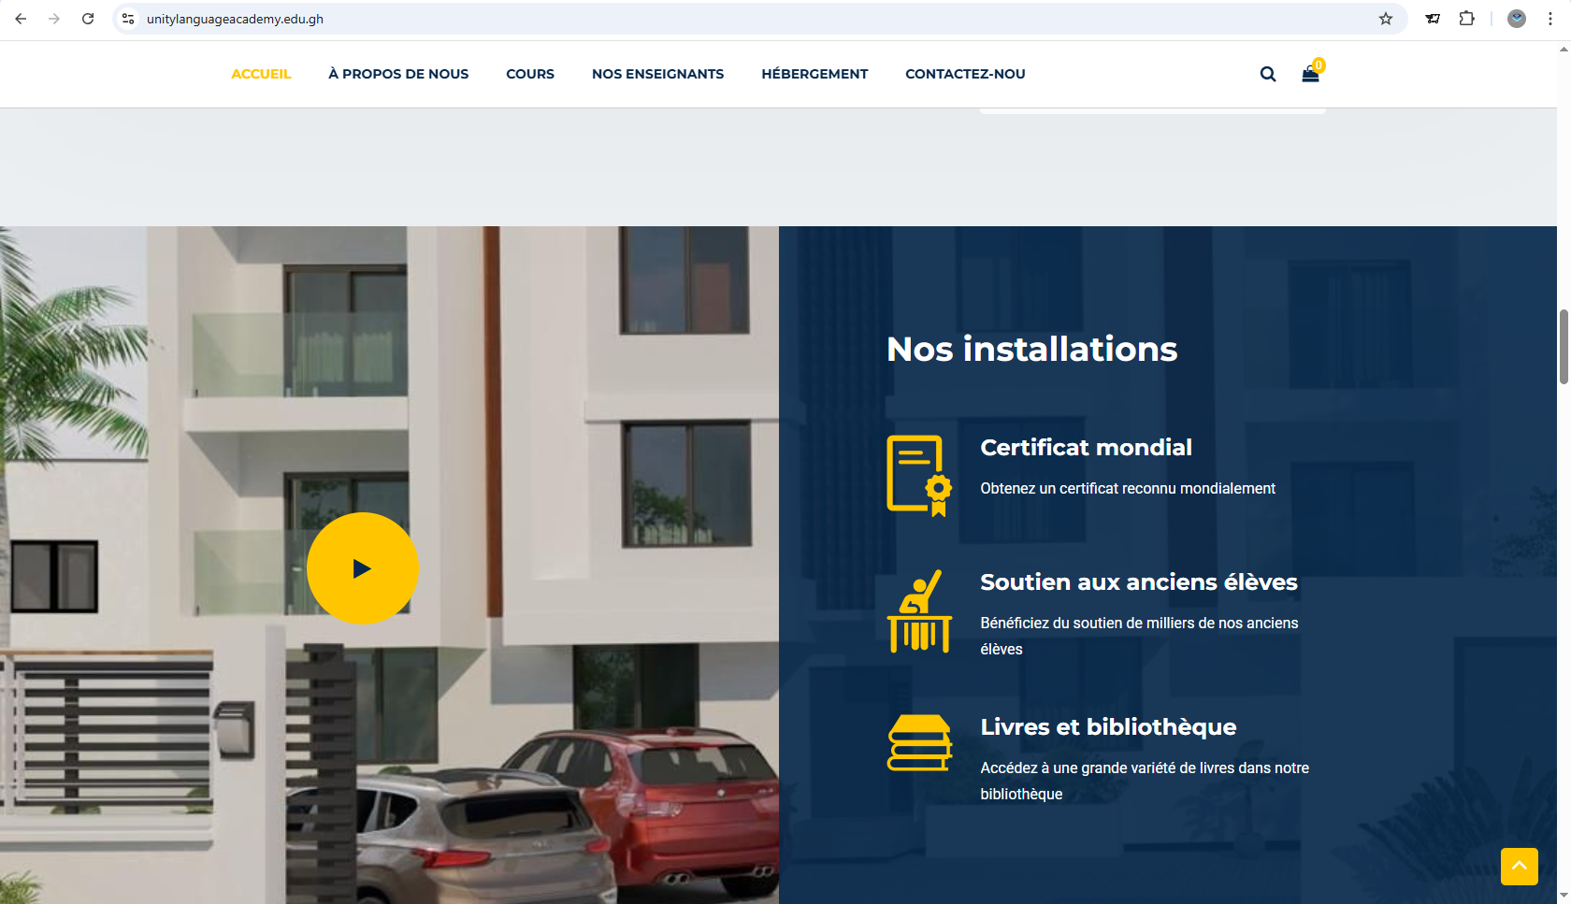Go to the ACCUEIL menu item

click(x=261, y=74)
